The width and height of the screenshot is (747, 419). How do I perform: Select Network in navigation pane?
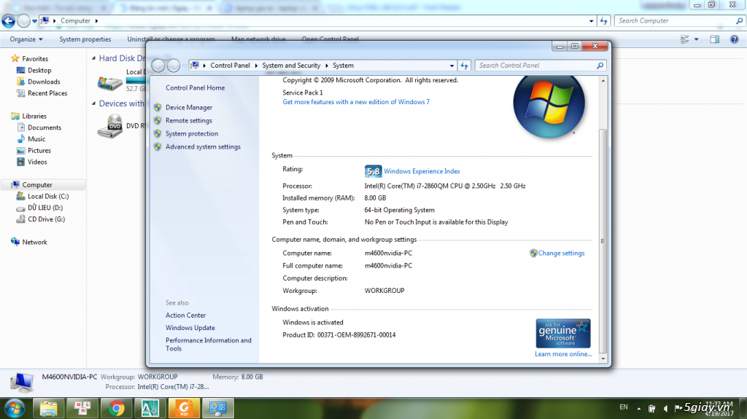tap(34, 242)
